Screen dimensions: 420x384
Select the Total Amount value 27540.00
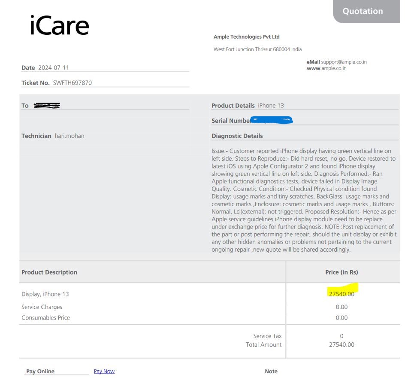[x=341, y=344]
